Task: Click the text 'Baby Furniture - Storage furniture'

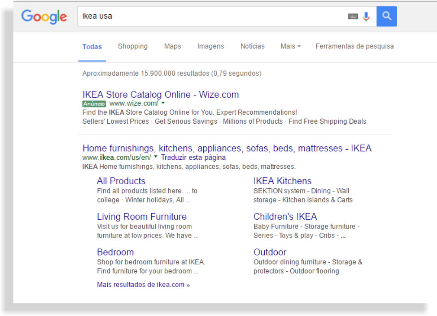Action: coord(304,227)
